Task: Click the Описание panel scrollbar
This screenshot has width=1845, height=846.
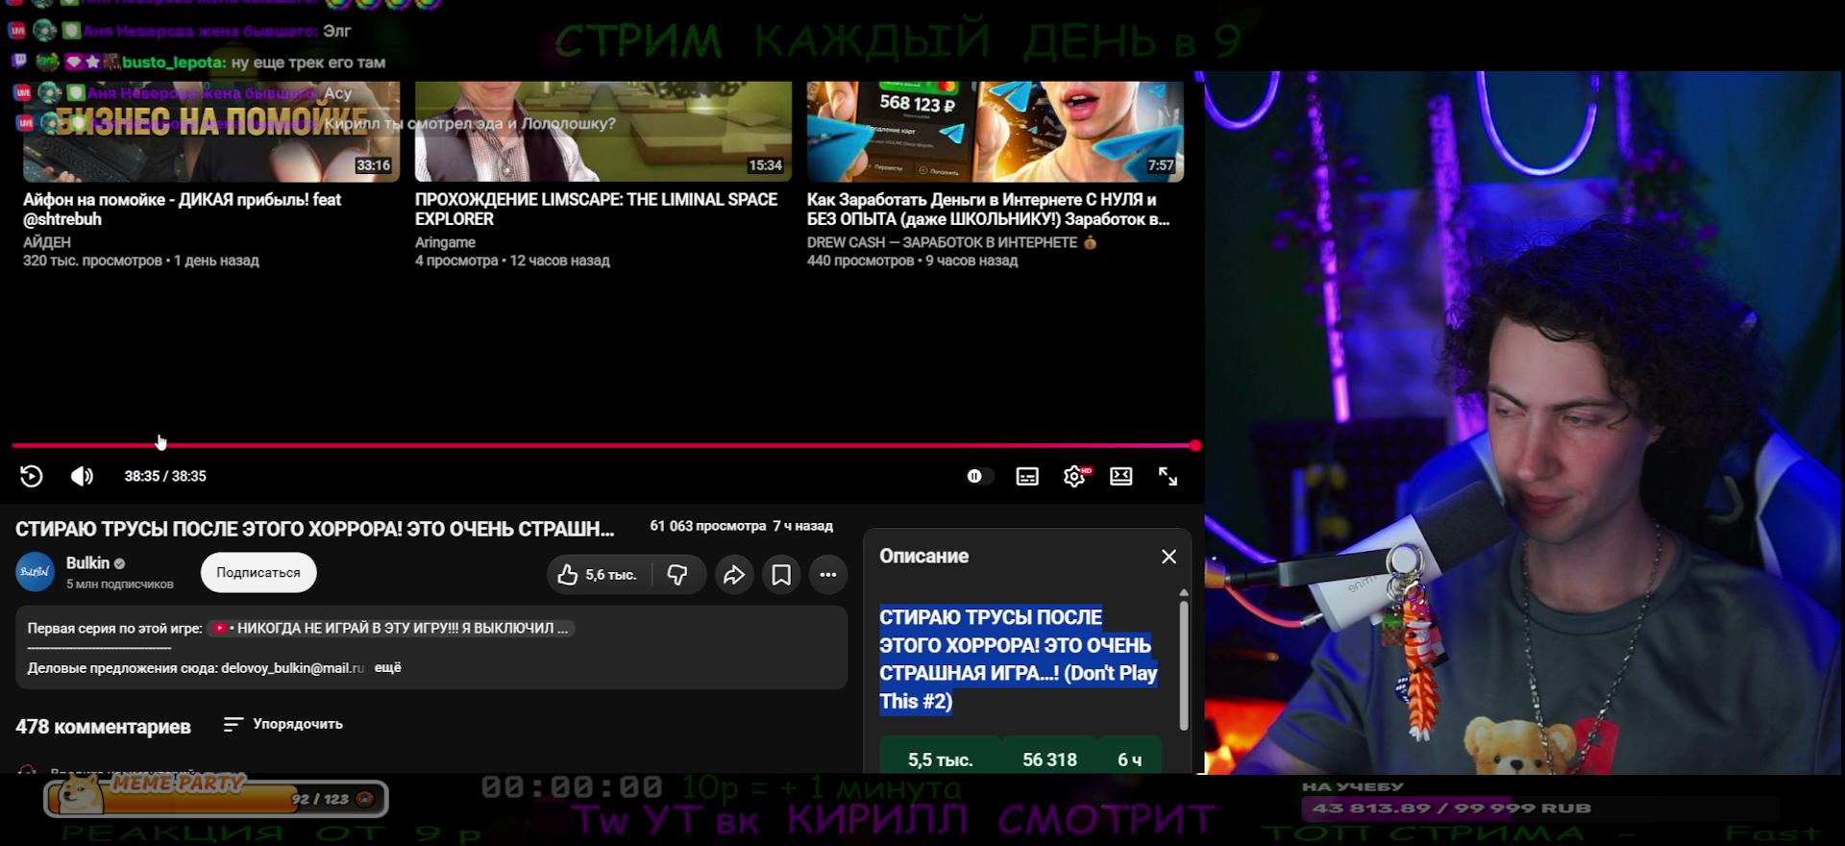Action: (1184, 665)
